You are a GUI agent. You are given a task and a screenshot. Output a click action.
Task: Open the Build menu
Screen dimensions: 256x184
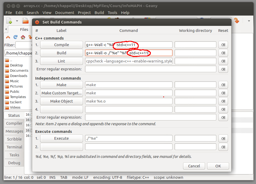tap(99, 13)
